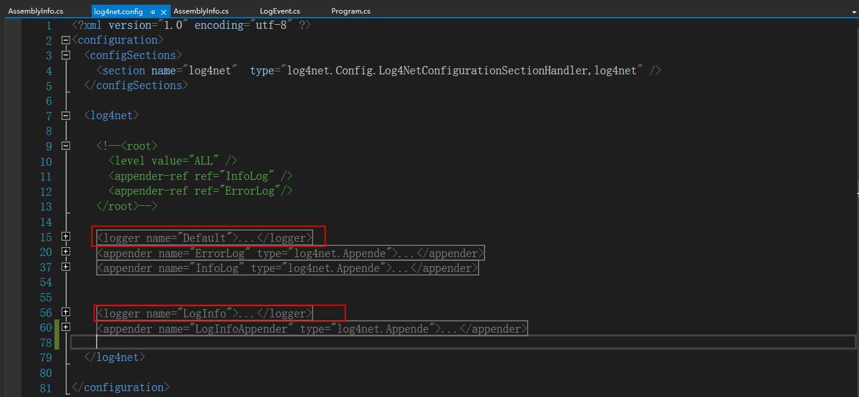This screenshot has height=397, width=859.
Task: Click the collapsed appender name="InfoLog" text
Action: (x=287, y=268)
